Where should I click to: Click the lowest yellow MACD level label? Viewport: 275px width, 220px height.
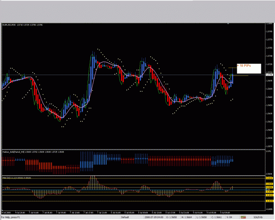tap(269, 201)
